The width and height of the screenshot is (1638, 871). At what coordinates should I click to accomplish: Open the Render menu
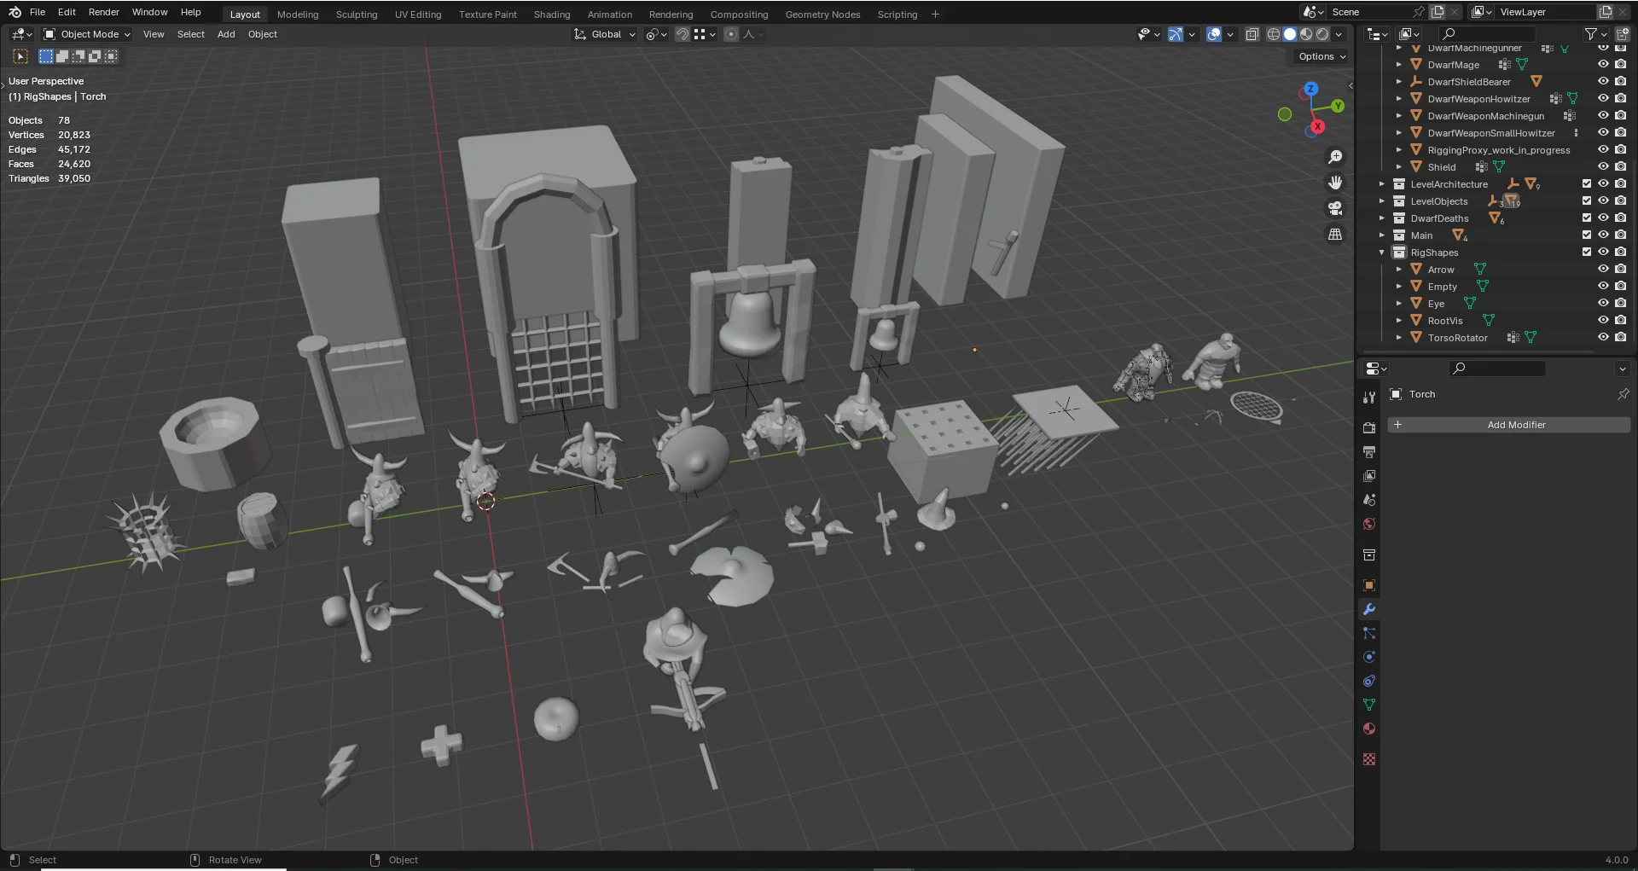[x=103, y=12]
